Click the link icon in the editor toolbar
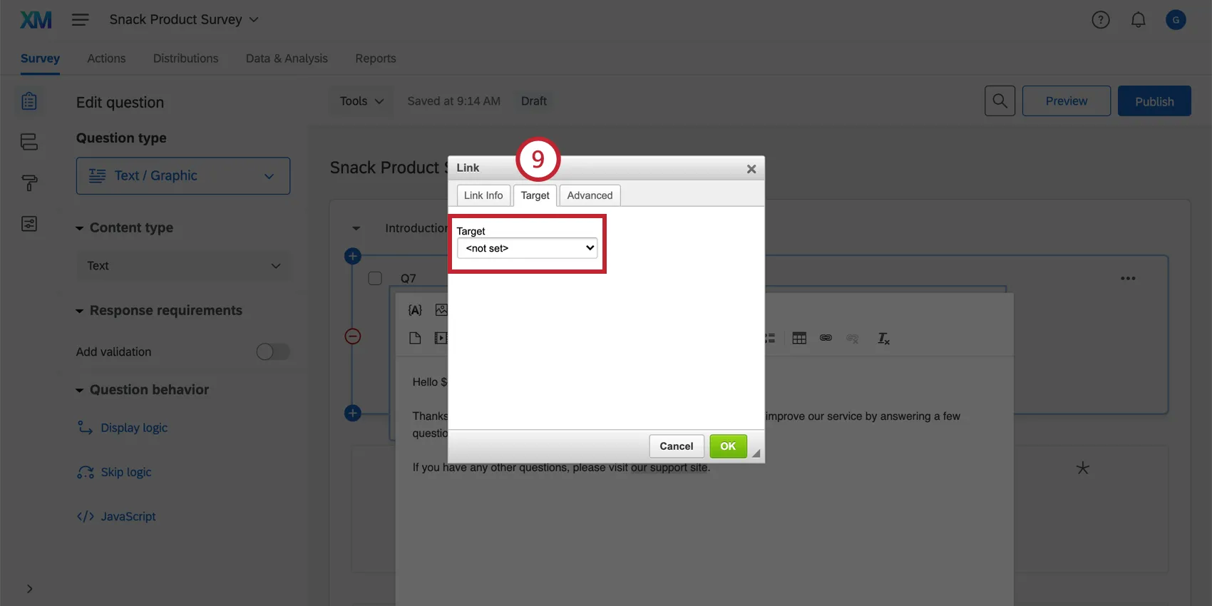Screen dimensions: 1212x606 [826, 338]
